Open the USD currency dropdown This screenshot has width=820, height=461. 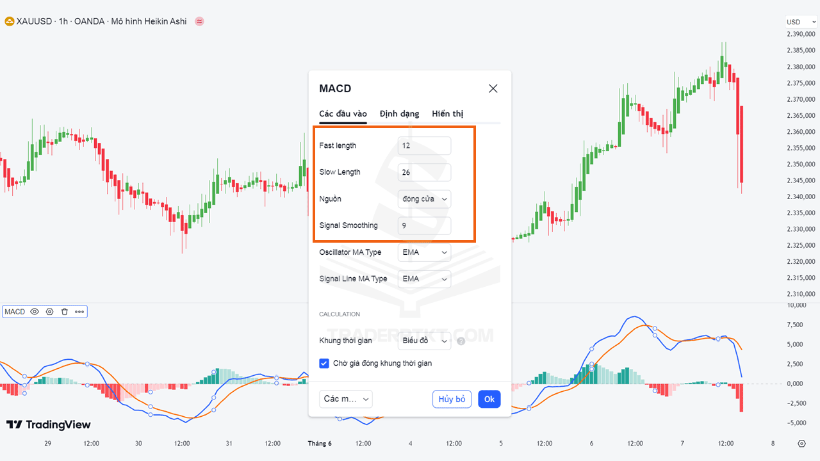[x=801, y=22]
